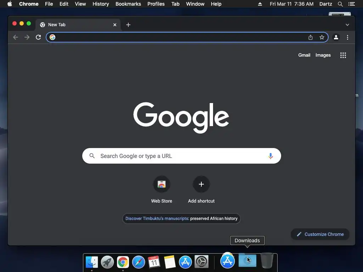Open the Chrome application menu
Viewport: 363px width, 272px height.
(x=29, y=4)
